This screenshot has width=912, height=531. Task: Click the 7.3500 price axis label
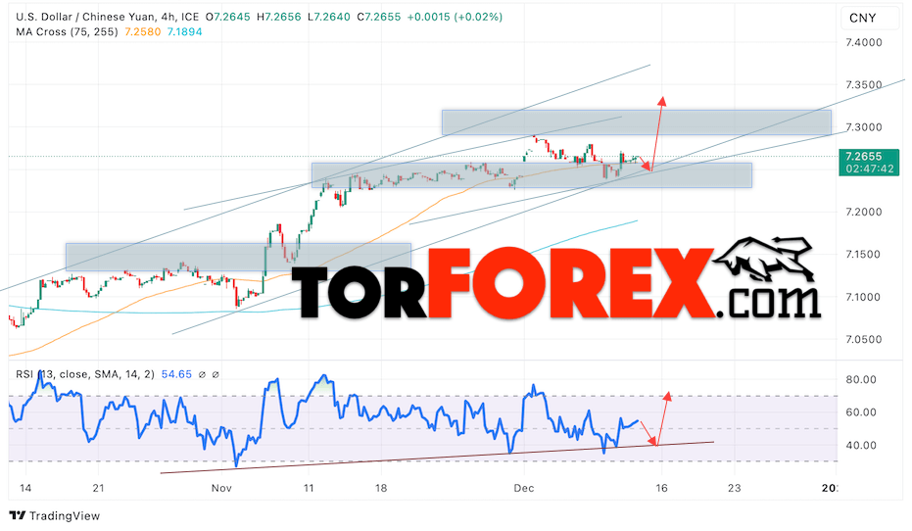[863, 85]
